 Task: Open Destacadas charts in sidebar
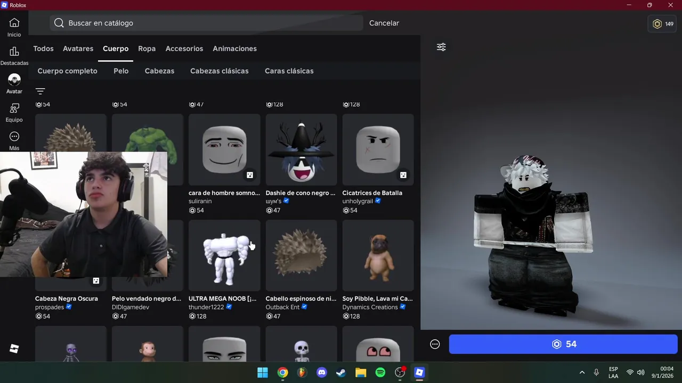pos(14,56)
